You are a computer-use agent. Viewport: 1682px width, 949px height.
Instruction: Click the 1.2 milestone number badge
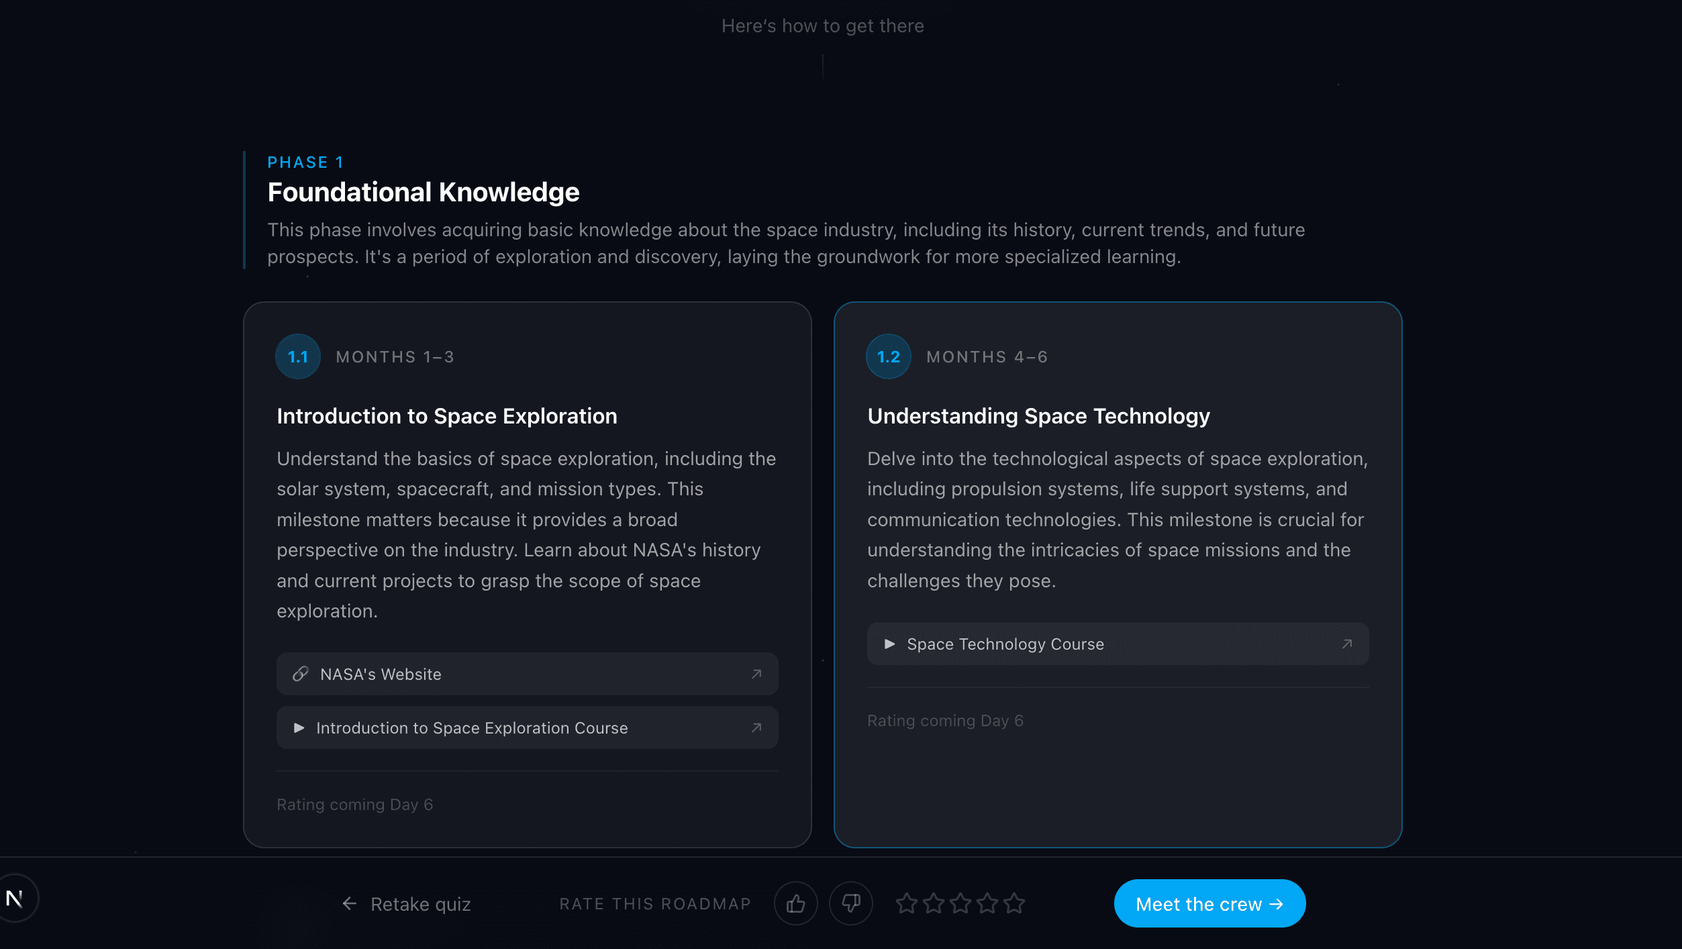pyautogui.click(x=889, y=356)
